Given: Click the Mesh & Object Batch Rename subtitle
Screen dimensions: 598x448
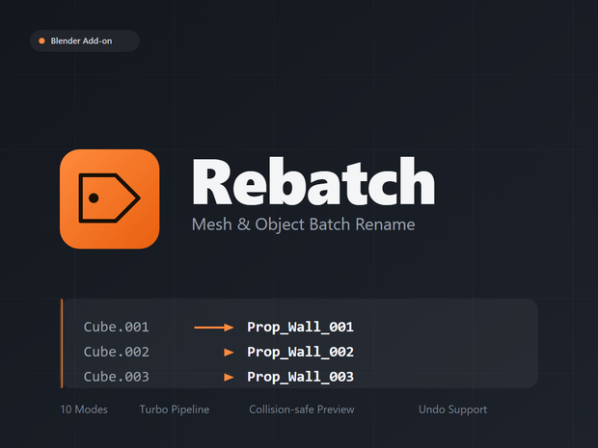Looking at the screenshot, I should (303, 224).
